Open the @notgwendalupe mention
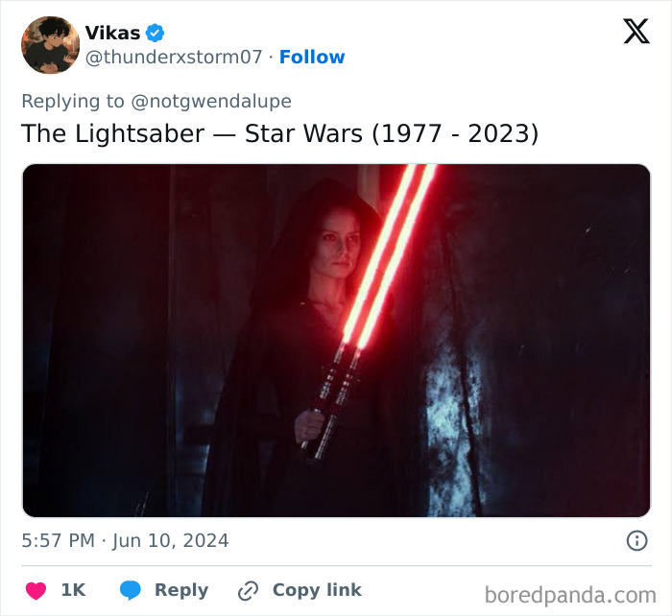Viewport: 672px width, 616px height. [211, 101]
